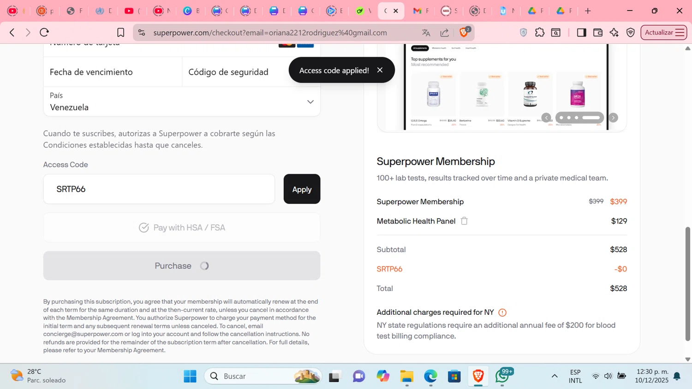Viewport: 692px width, 389px height.
Task: Close the active checkout tab
Action: (x=396, y=11)
